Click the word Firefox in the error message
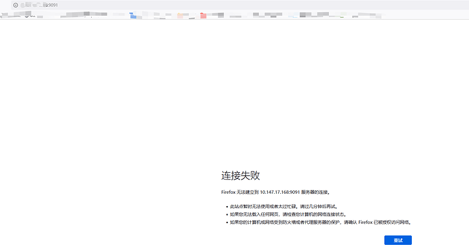The height and width of the screenshot is (251, 469). (x=228, y=192)
